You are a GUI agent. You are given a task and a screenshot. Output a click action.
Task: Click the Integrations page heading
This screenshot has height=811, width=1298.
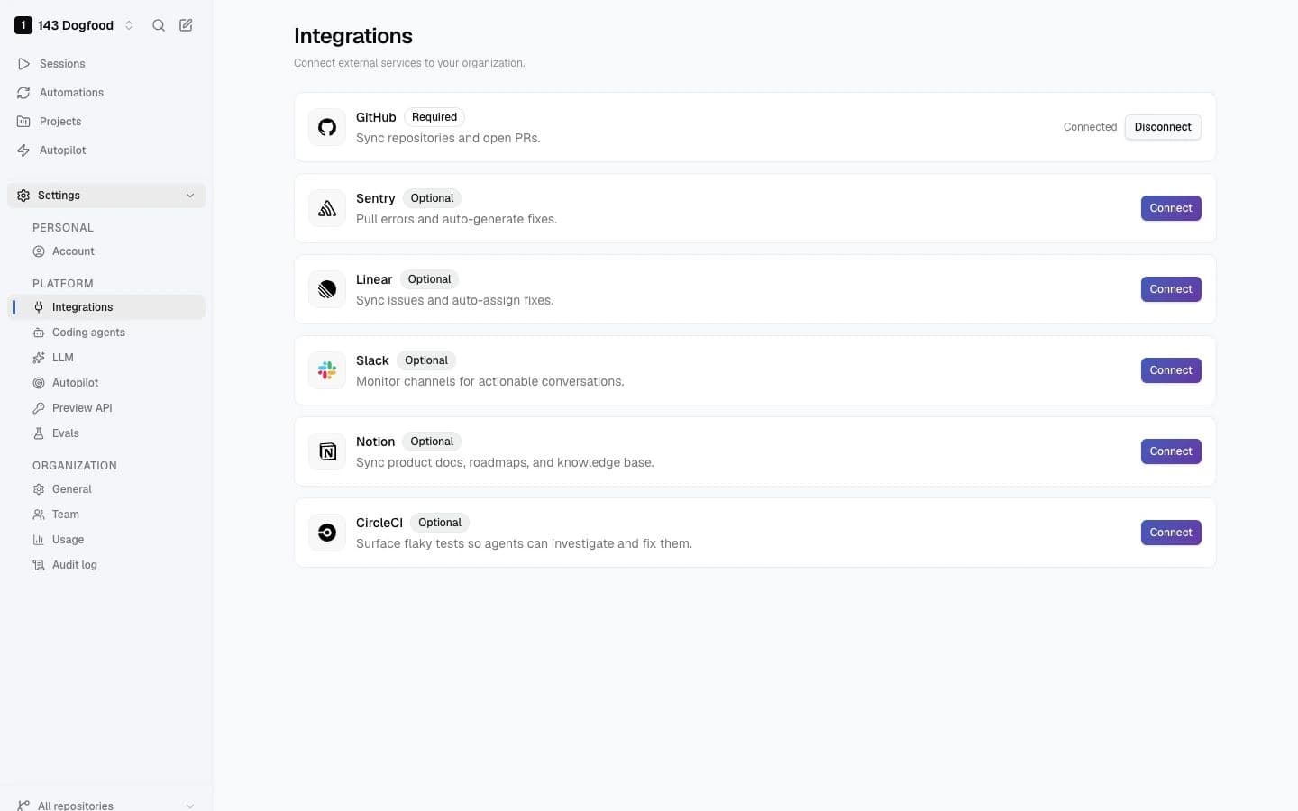tap(353, 36)
